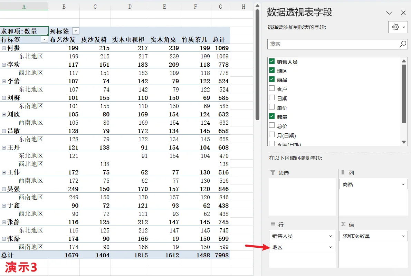Select 何振's total 1069 cell
Image resolution: width=411 pixels, height=276 pixels.
tap(220, 48)
